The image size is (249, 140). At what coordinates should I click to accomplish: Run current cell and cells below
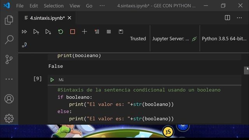coord(48,32)
